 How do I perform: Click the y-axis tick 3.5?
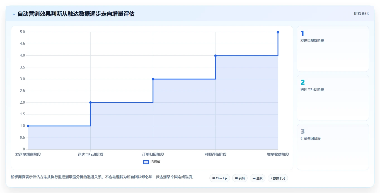(22, 67)
